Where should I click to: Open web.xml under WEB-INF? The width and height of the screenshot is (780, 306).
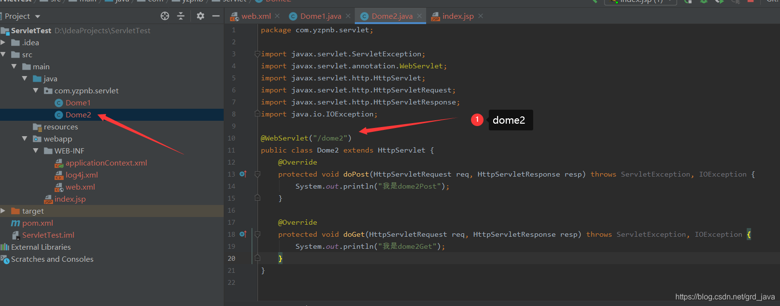pos(80,187)
